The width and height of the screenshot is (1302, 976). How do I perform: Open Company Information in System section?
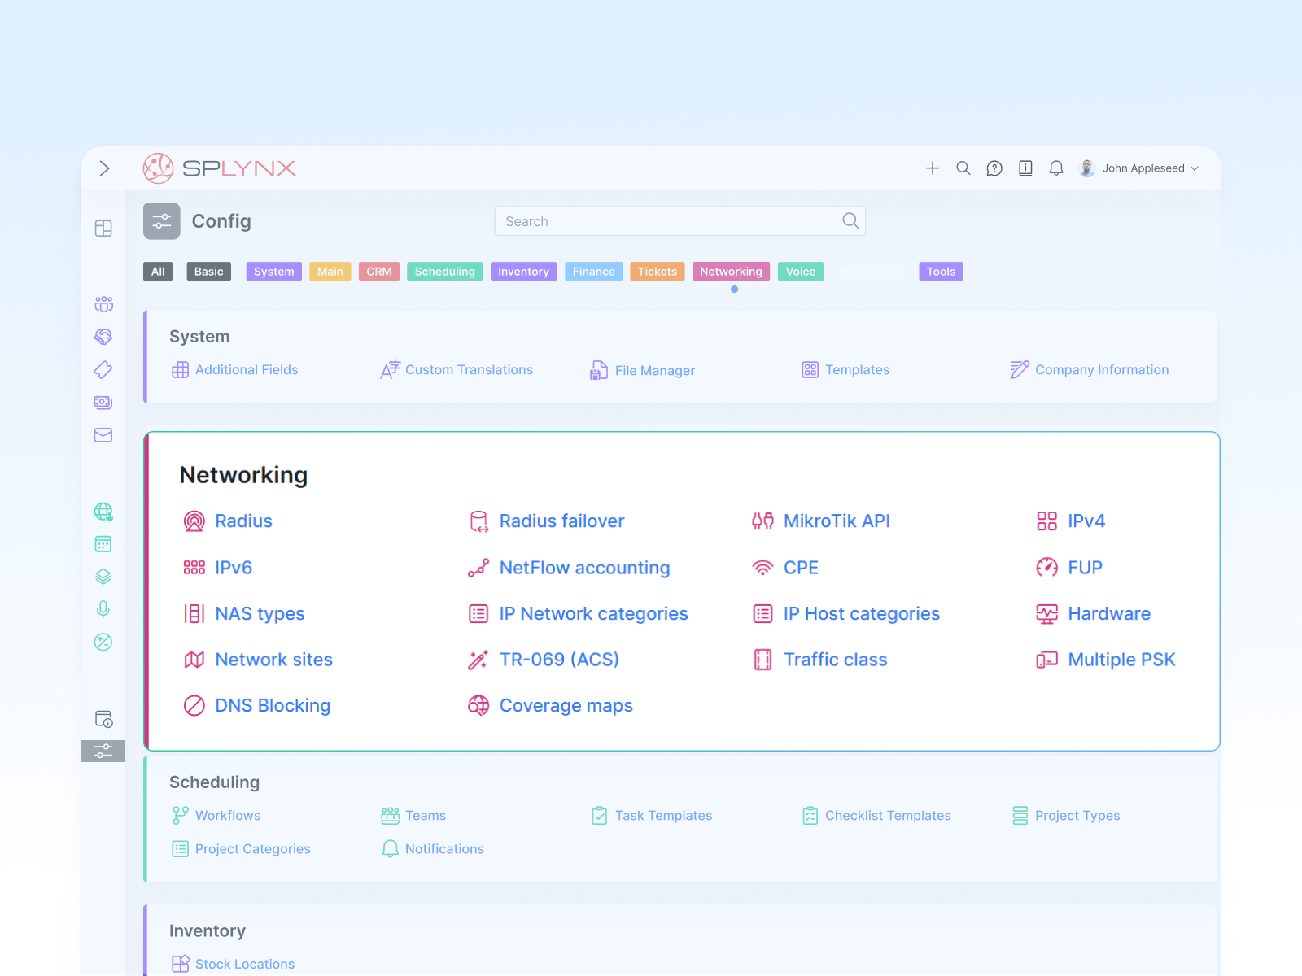coord(1101,370)
